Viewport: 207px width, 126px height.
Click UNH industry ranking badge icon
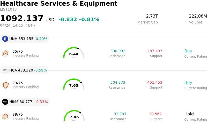(x=5, y=53)
